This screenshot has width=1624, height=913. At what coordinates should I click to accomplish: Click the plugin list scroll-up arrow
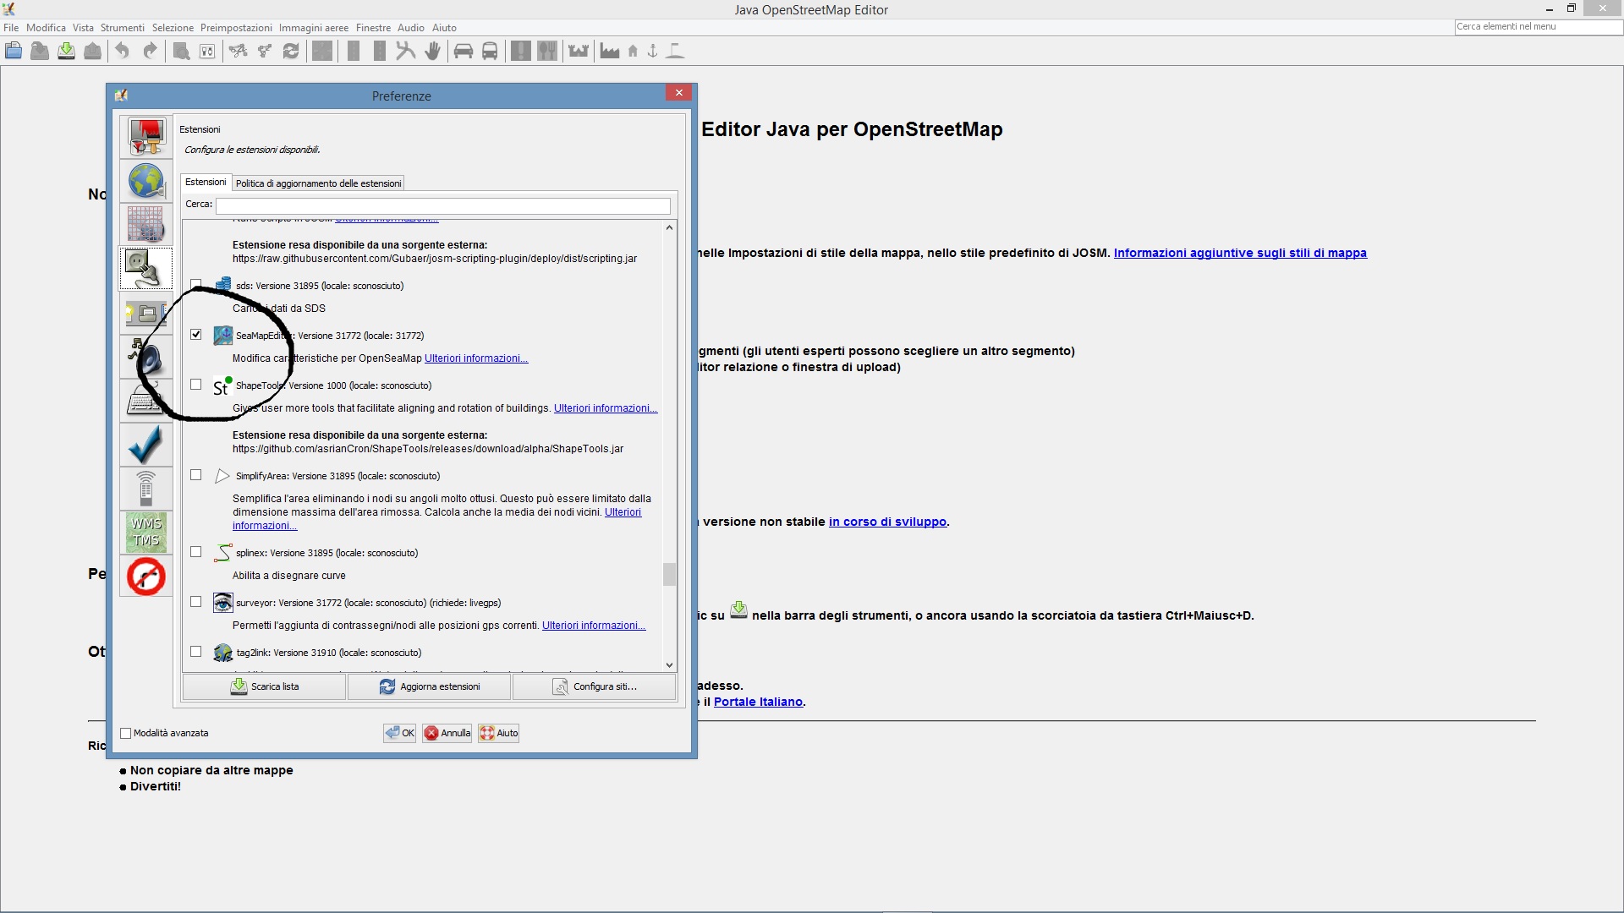(669, 227)
